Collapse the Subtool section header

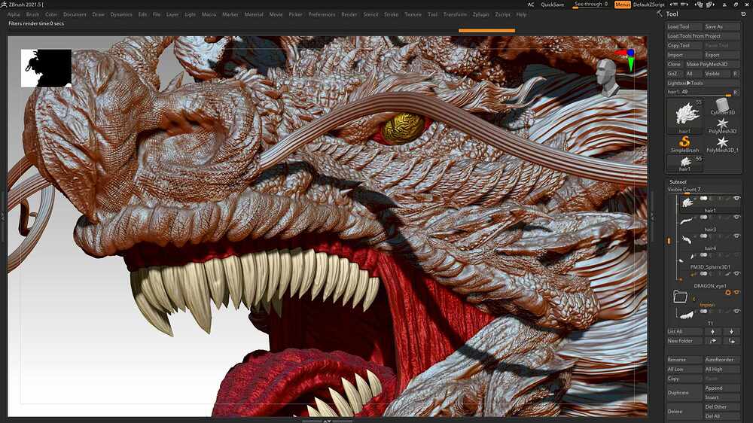coord(678,182)
